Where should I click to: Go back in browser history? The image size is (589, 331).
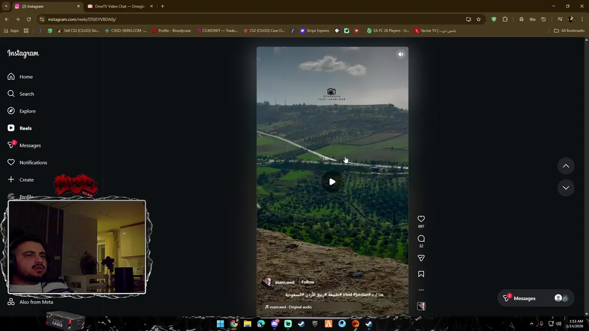pyautogui.click(x=6, y=19)
